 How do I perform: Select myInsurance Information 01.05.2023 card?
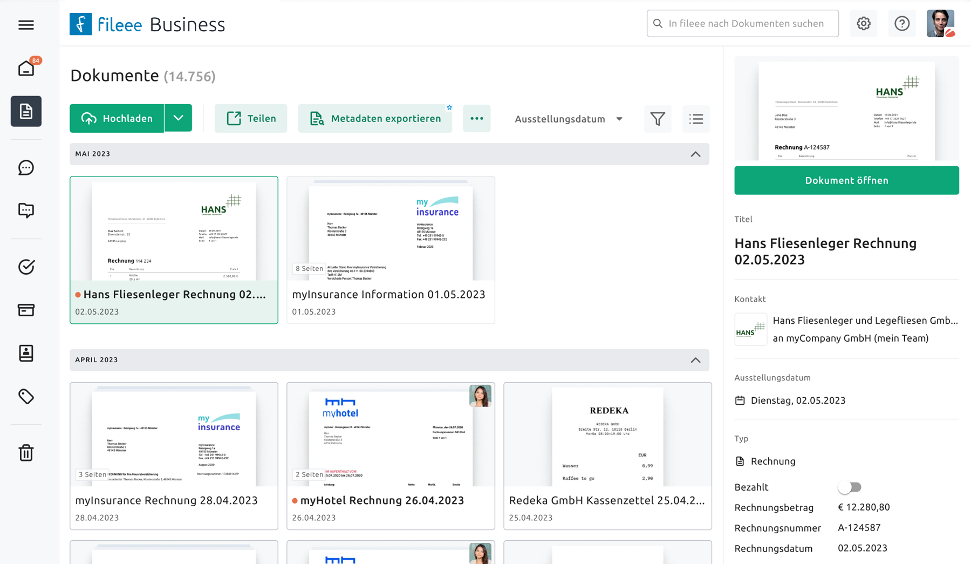[x=391, y=250]
